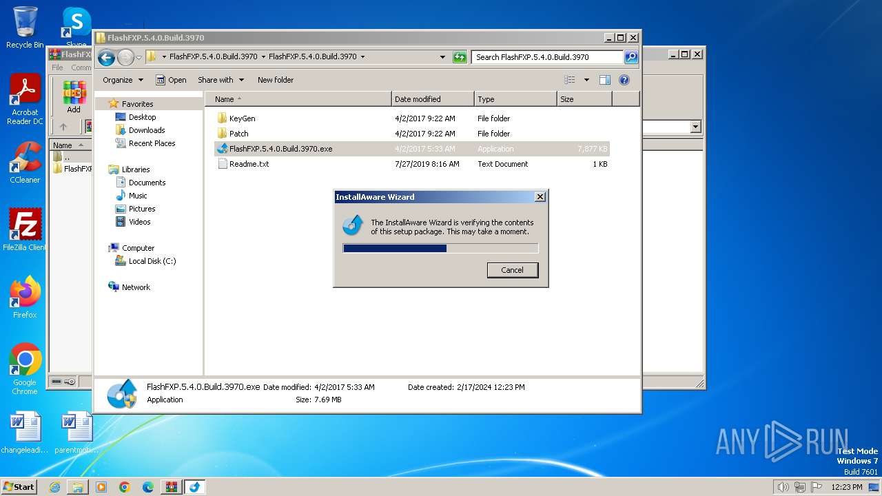Viewport: 882px width, 496px height.
Task: Open Explorer help icon
Action: click(624, 80)
